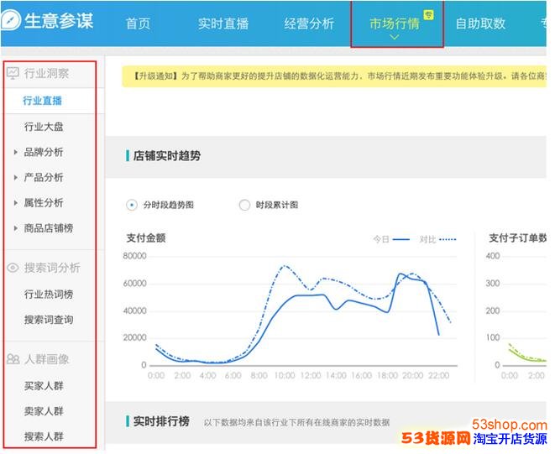Click the 今日 solid line legend
Viewport: 555px width, 454px height.
pyautogui.click(x=391, y=239)
